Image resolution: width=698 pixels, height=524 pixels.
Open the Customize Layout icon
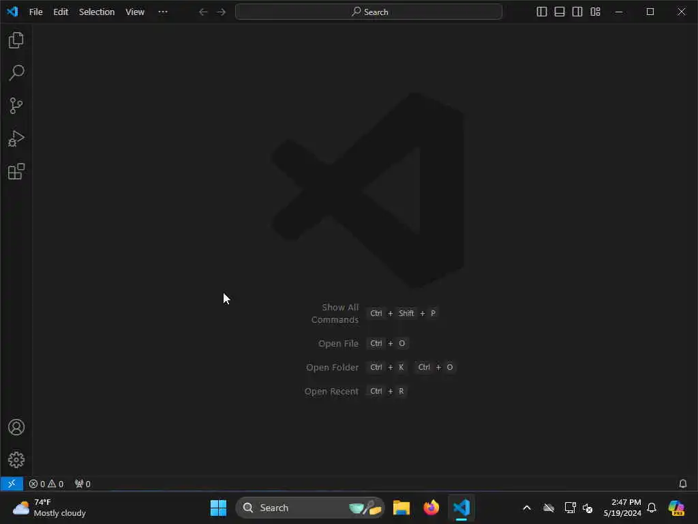(x=595, y=12)
